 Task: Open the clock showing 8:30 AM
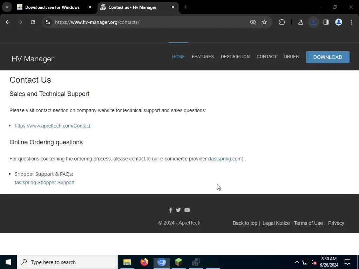[x=329, y=262]
